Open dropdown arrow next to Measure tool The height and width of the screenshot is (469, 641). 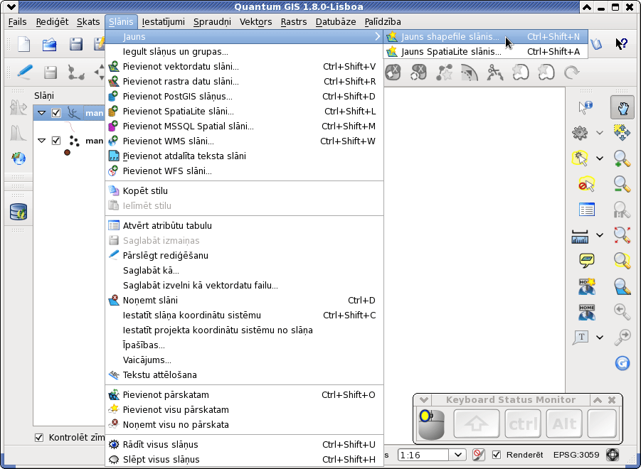coord(599,235)
